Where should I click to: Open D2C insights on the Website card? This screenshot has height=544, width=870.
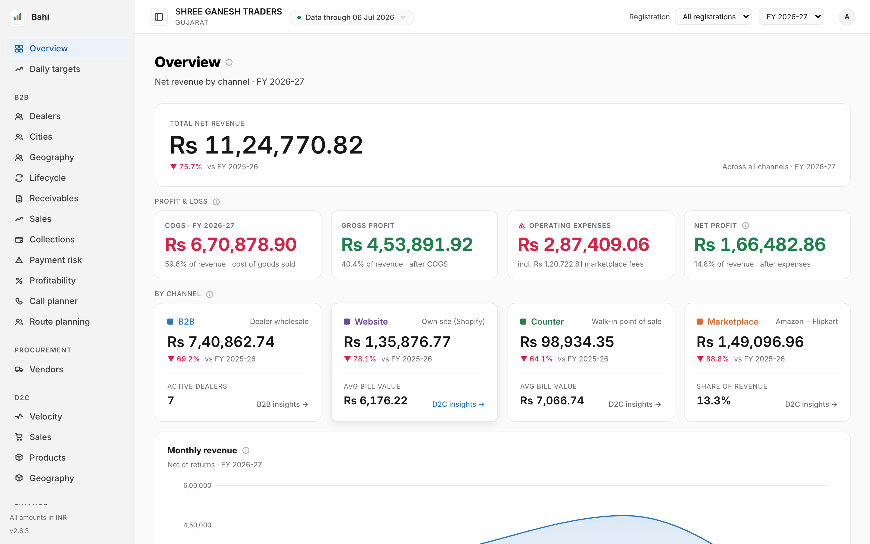(458, 404)
